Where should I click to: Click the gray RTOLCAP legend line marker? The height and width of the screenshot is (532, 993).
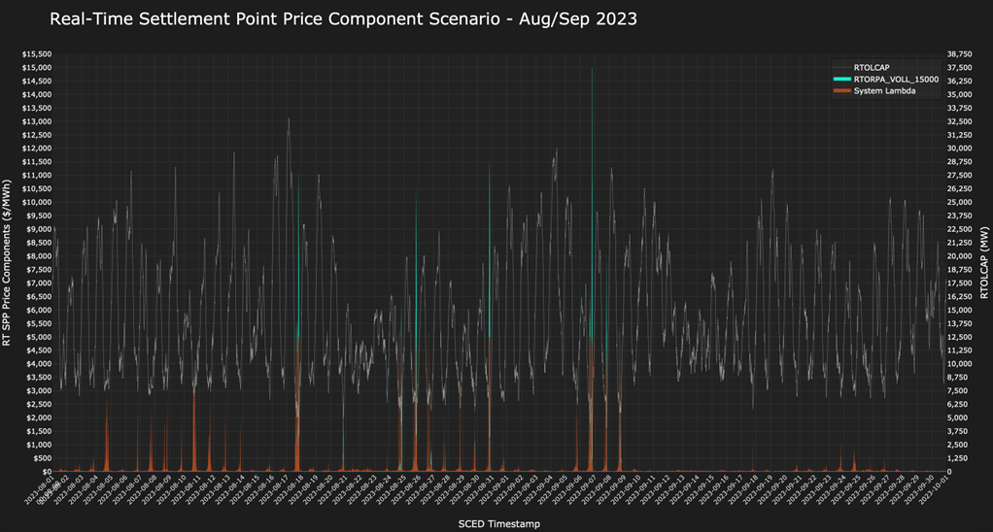click(x=841, y=67)
